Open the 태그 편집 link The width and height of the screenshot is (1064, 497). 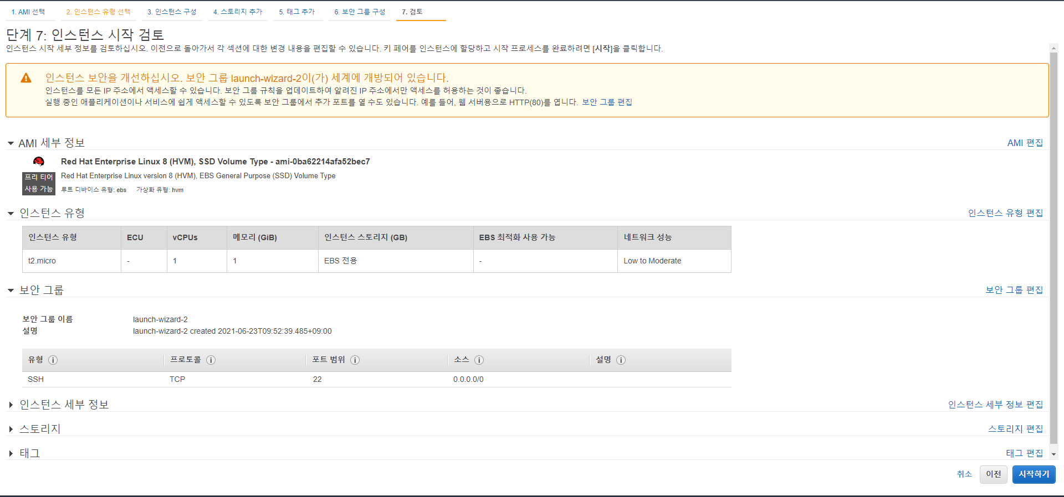point(1024,453)
